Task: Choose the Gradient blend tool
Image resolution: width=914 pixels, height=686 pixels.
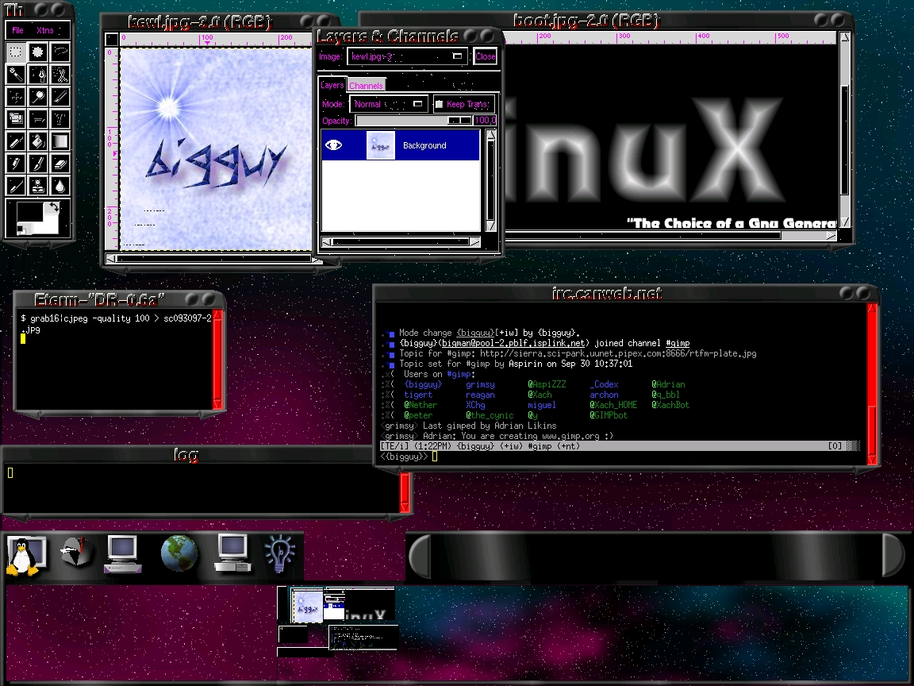Action: [60, 141]
